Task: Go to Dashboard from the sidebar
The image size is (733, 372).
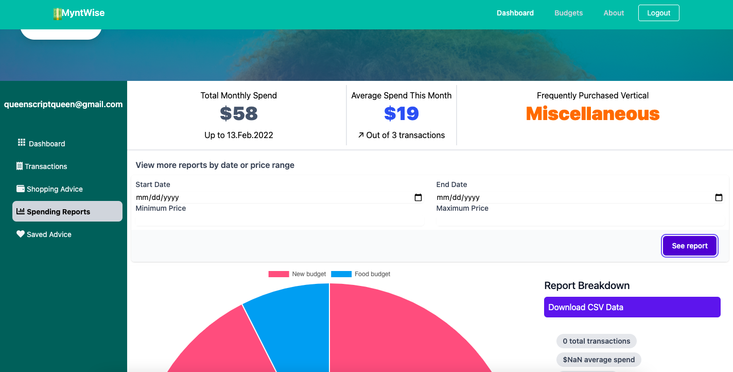Action: pos(67,144)
